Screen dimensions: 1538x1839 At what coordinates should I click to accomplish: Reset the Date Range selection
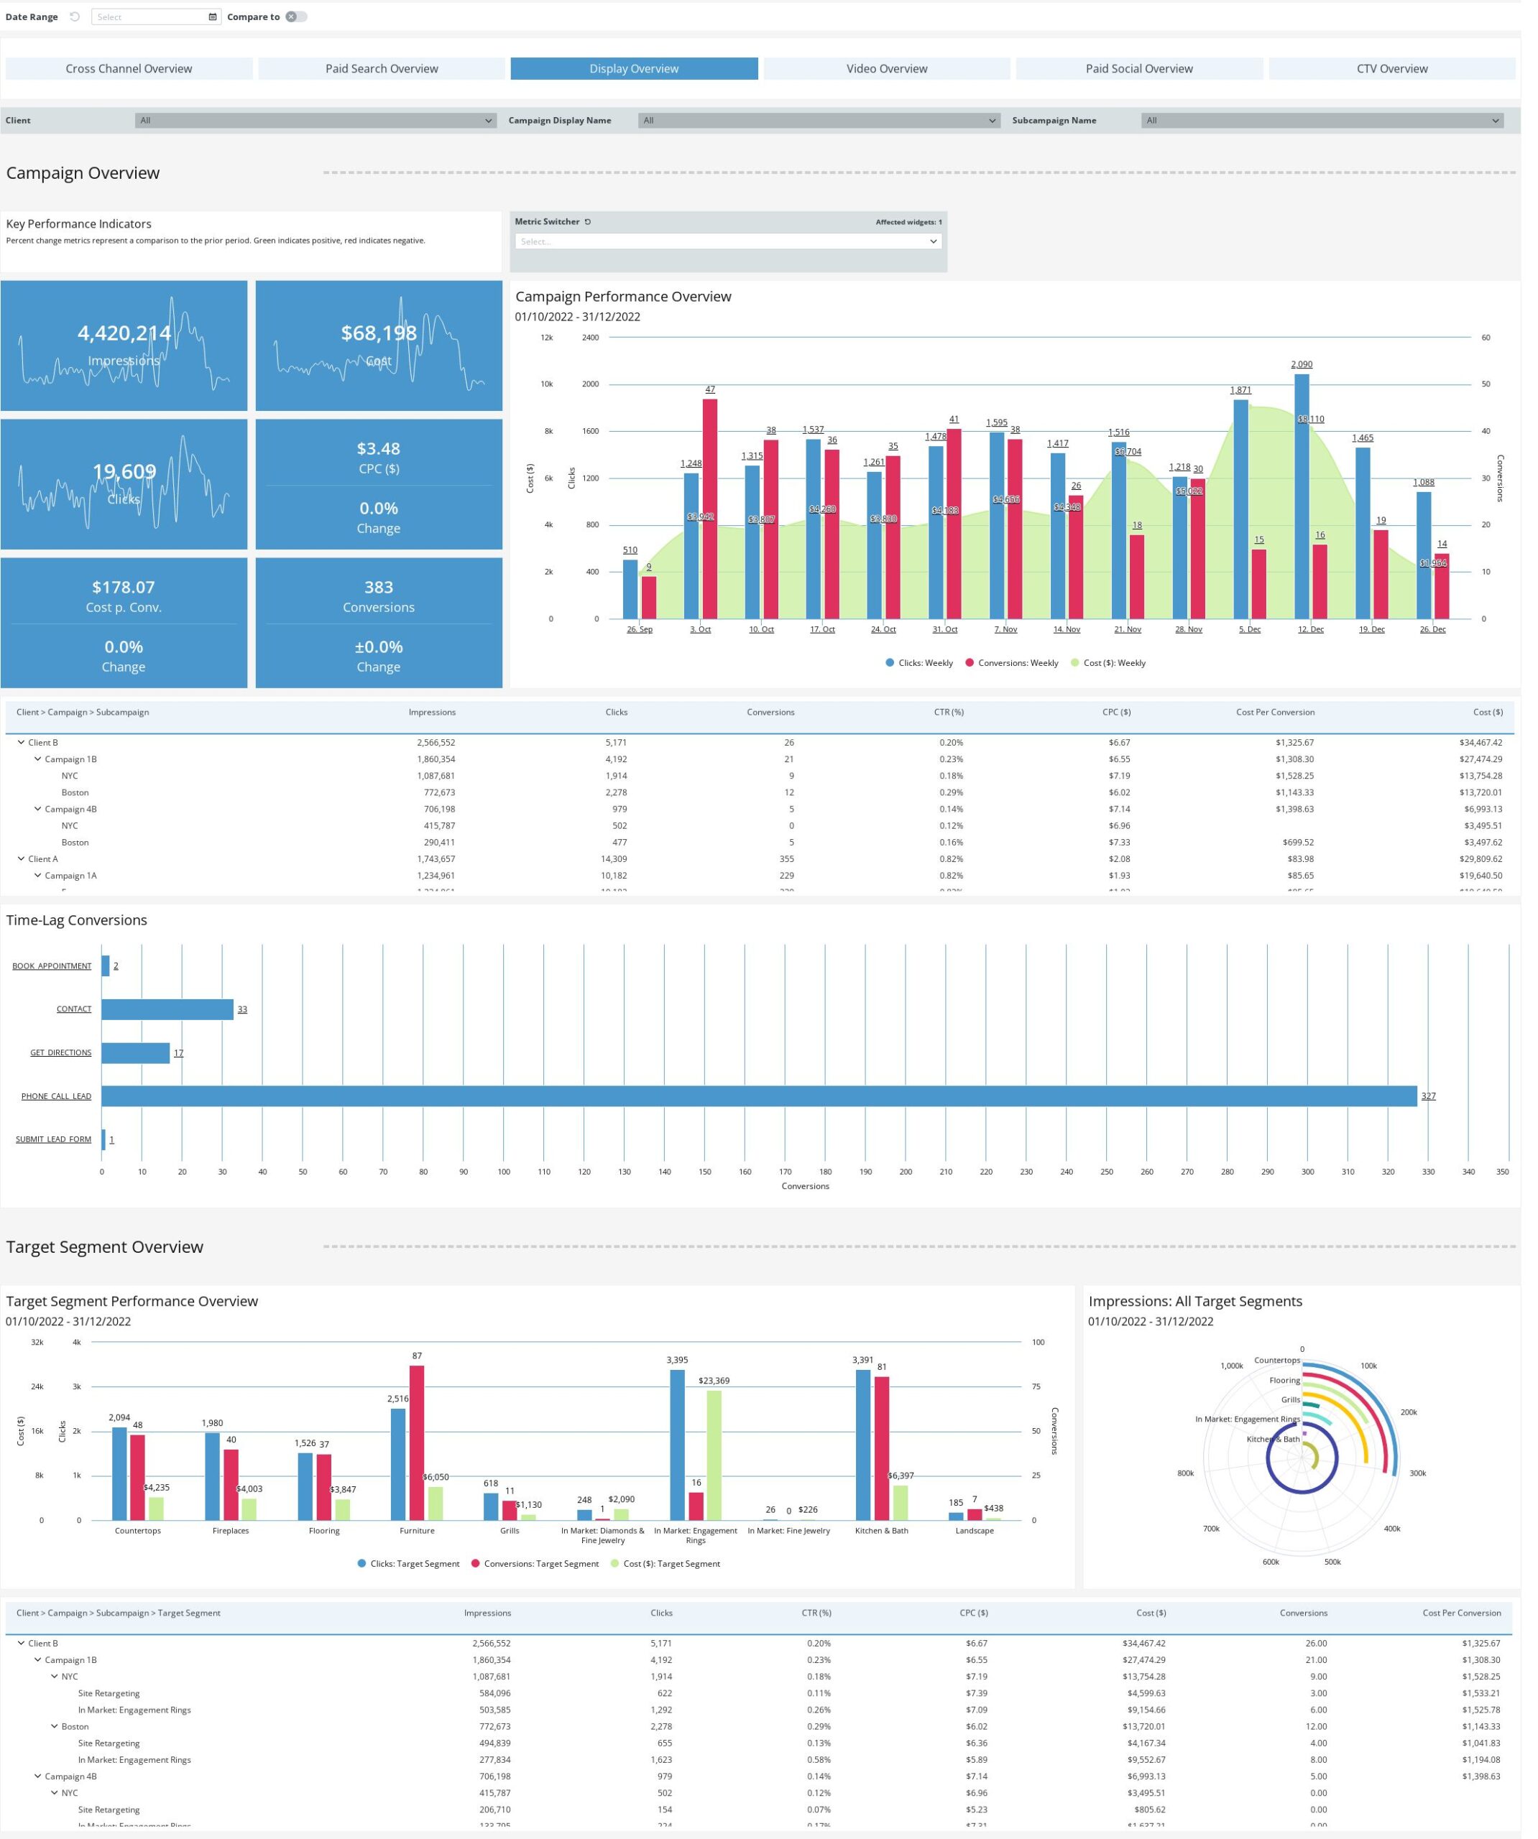pos(75,17)
